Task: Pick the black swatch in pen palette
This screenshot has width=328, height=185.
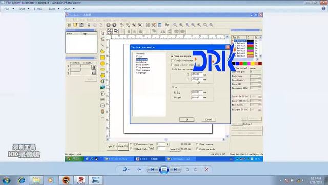Action: 234,63
